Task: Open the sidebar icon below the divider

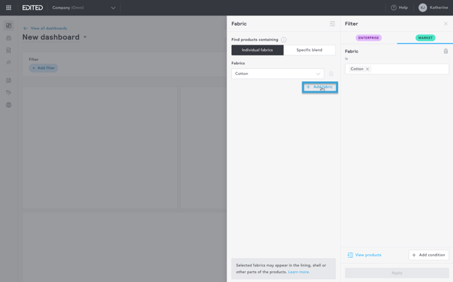Action: point(9,80)
